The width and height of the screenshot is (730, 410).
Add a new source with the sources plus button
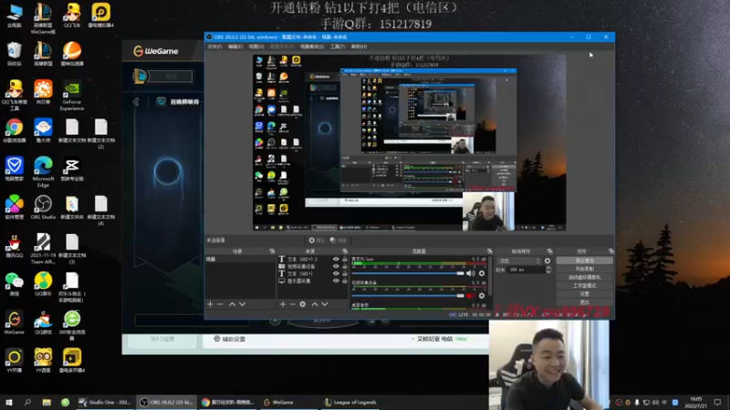coord(283,304)
